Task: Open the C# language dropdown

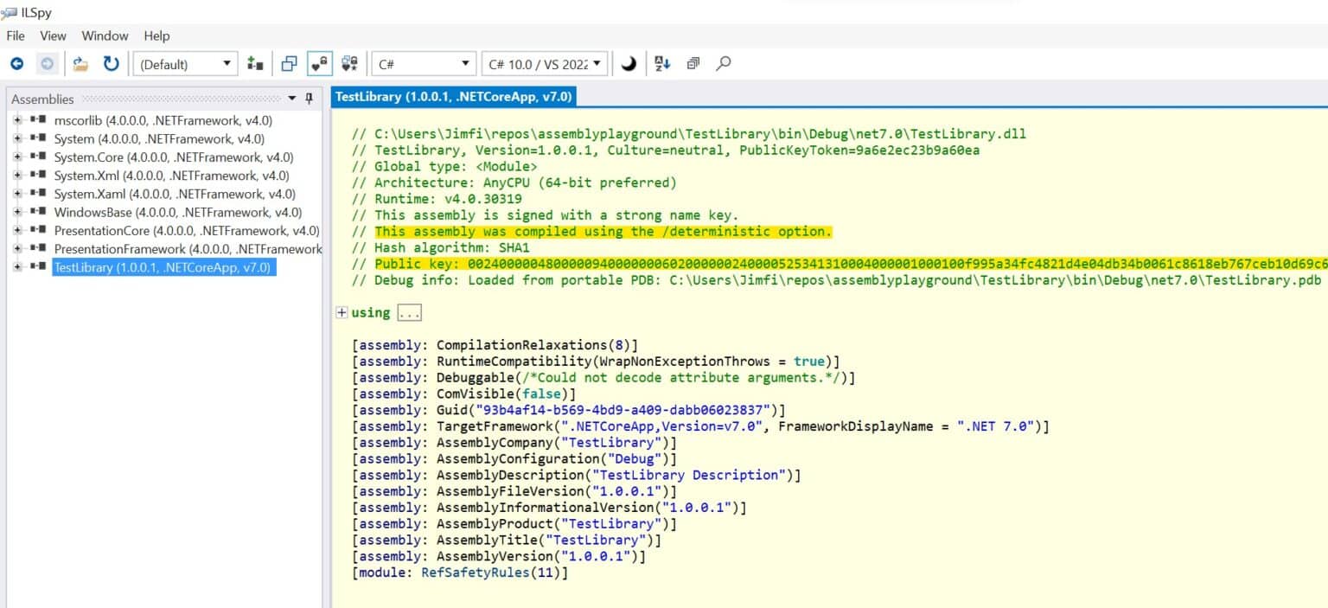Action: tap(424, 64)
